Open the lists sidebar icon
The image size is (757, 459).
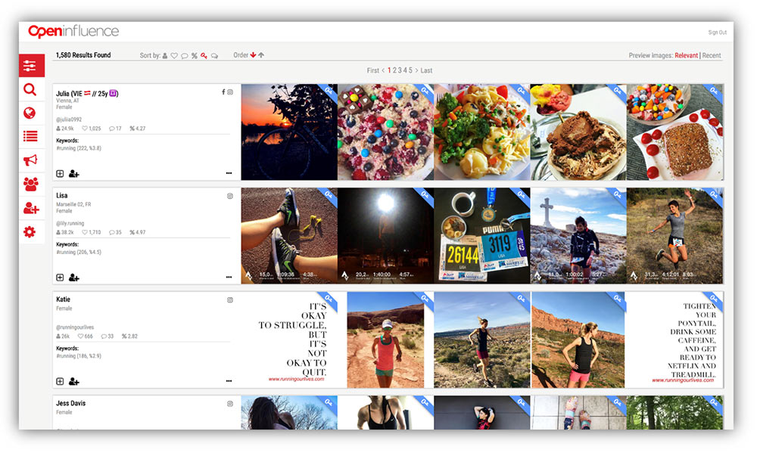click(30, 136)
